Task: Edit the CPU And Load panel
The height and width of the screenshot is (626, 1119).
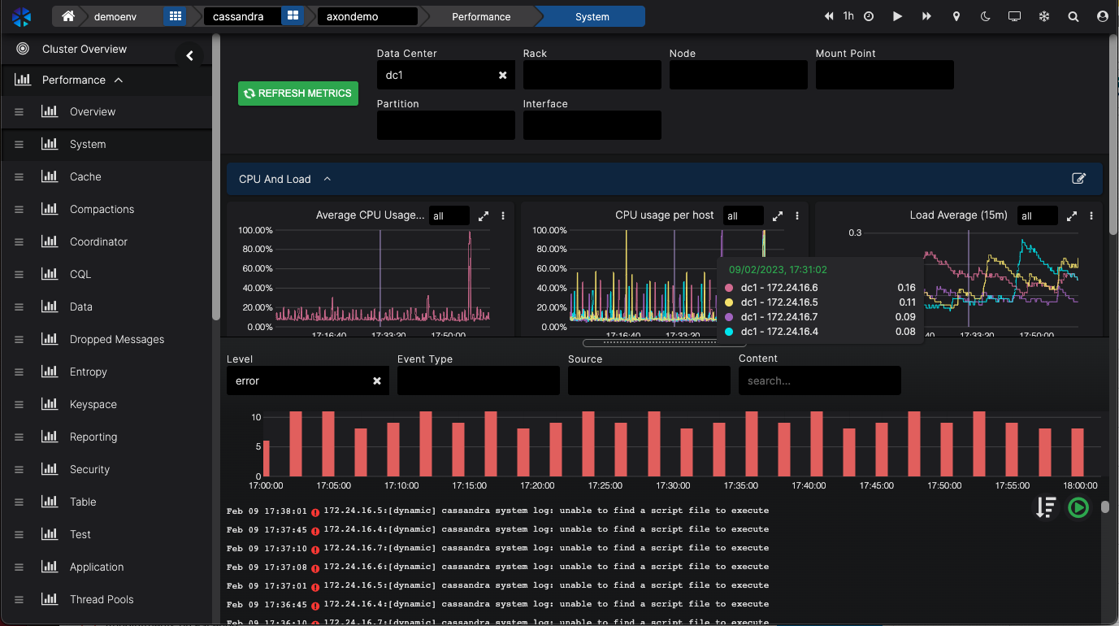Action: coord(1078,179)
